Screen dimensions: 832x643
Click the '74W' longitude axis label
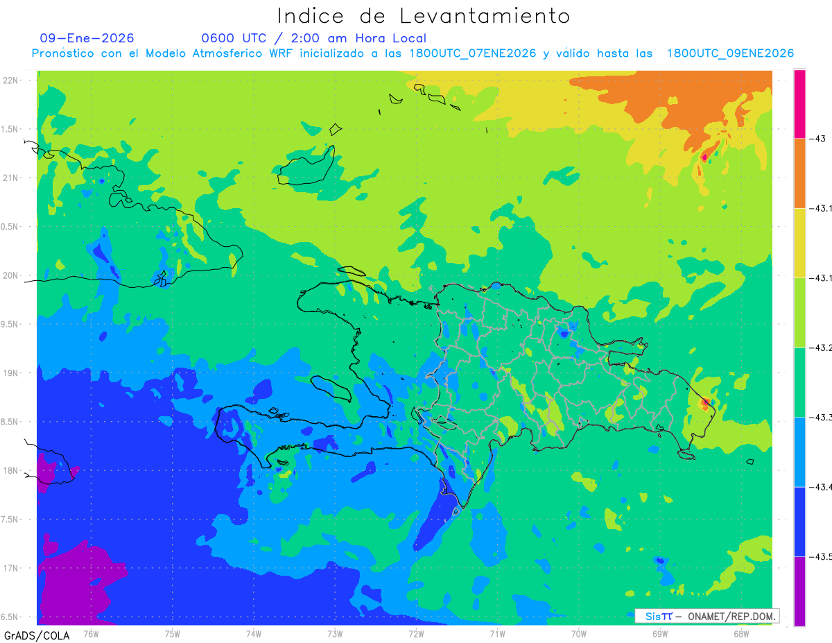pyautogui.click(x=254, y=633)
